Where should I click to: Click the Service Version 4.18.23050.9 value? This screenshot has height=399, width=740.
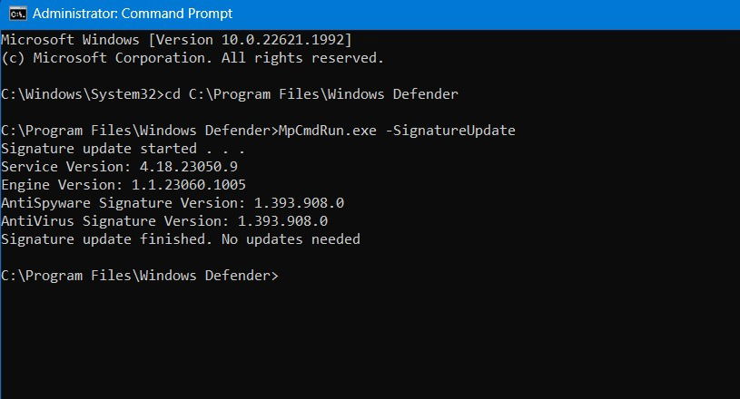(x=189, y=167)
